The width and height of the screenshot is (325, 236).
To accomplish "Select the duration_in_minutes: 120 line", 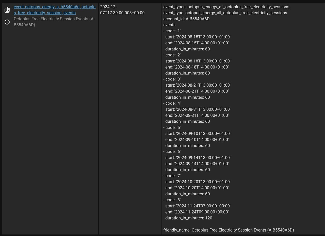I will [x=189, y=218].
